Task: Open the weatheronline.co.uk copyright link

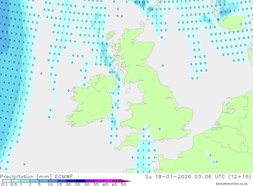Action: coord(232,184)
